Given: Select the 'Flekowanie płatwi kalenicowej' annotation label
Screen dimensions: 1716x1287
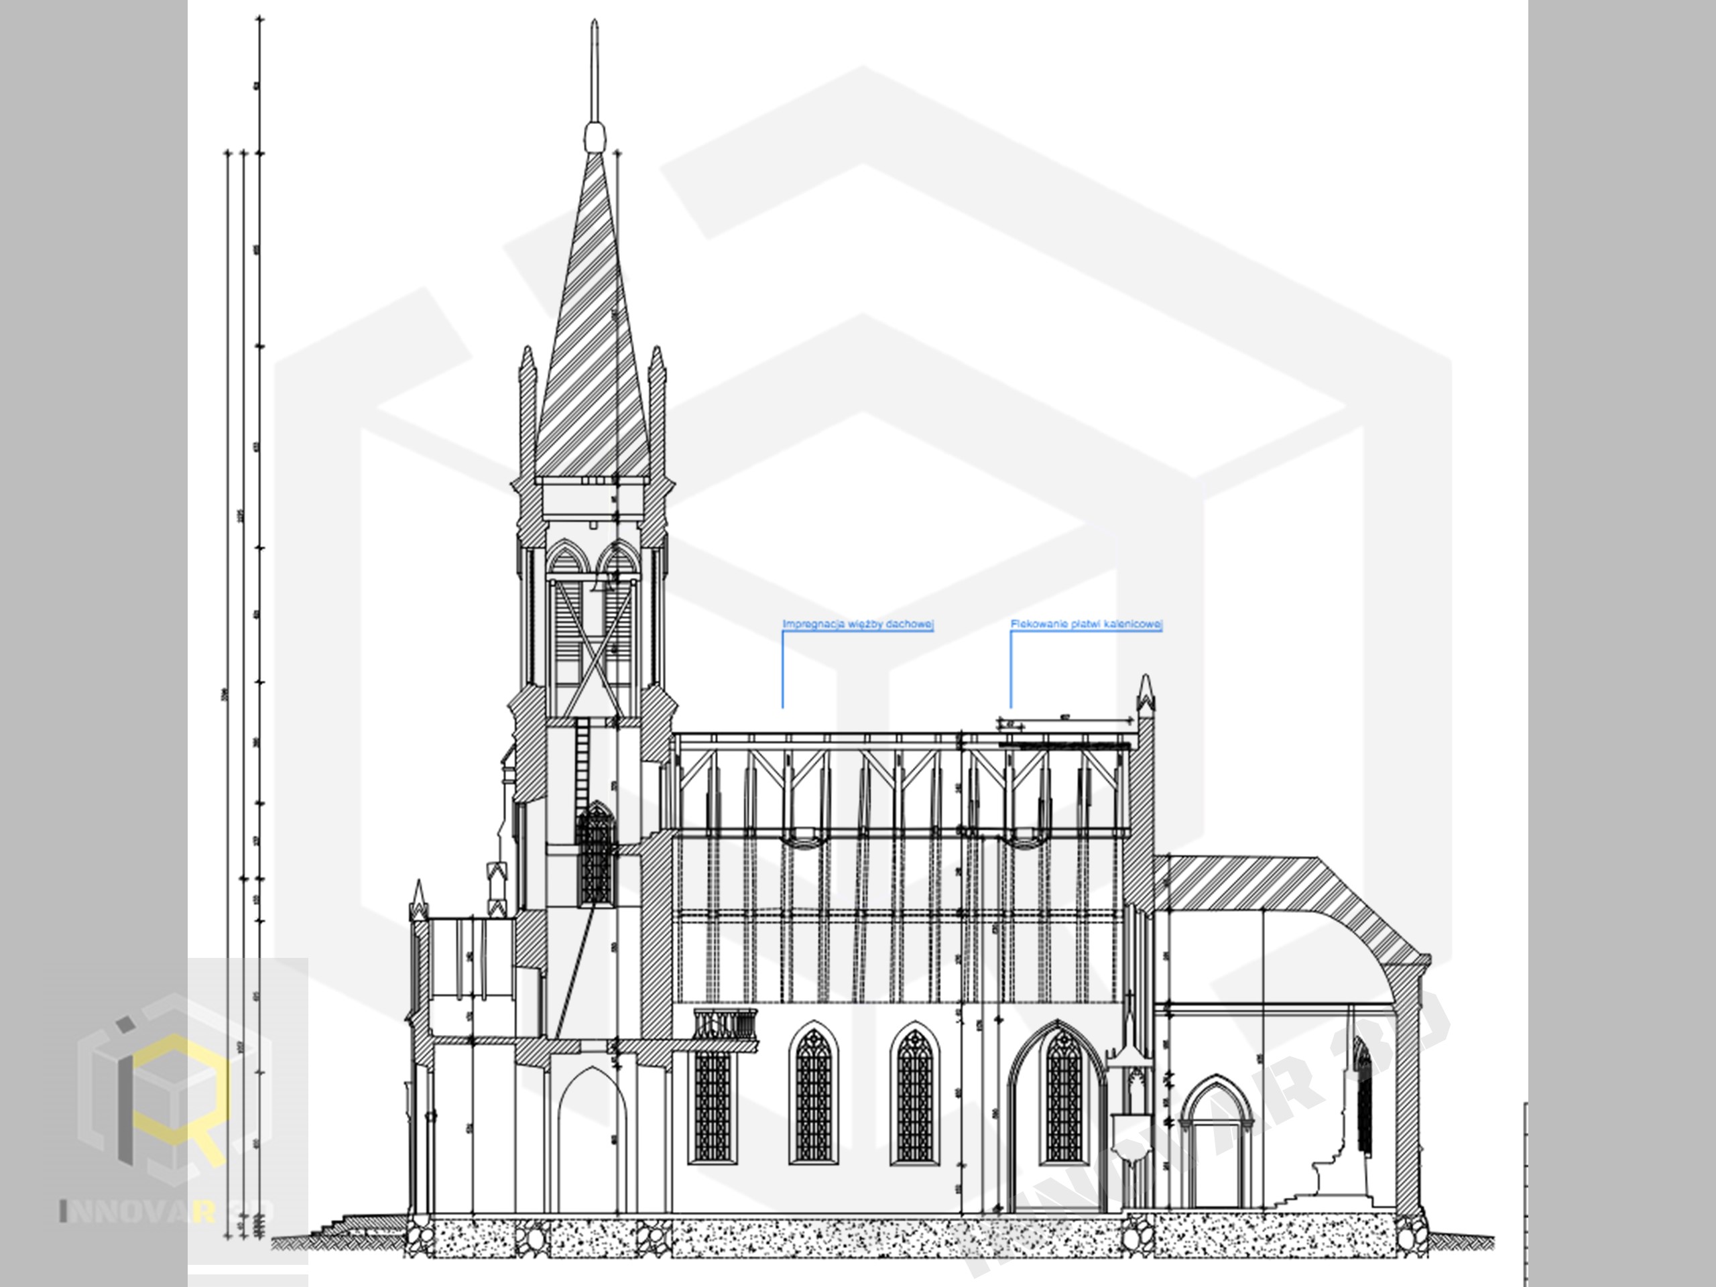Looking at the screenshot, I should (x=1085, y=623).
